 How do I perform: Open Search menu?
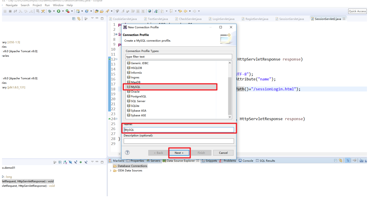click(25, 5)
